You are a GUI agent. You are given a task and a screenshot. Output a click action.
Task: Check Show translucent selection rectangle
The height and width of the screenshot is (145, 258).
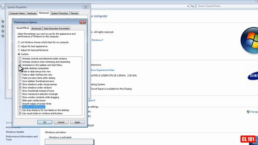point(20,94)
